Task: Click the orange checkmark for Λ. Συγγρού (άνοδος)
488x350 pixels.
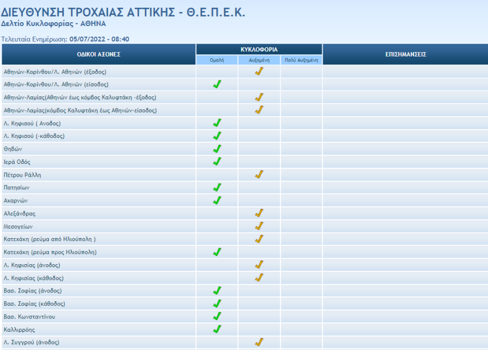Action: 259,342
